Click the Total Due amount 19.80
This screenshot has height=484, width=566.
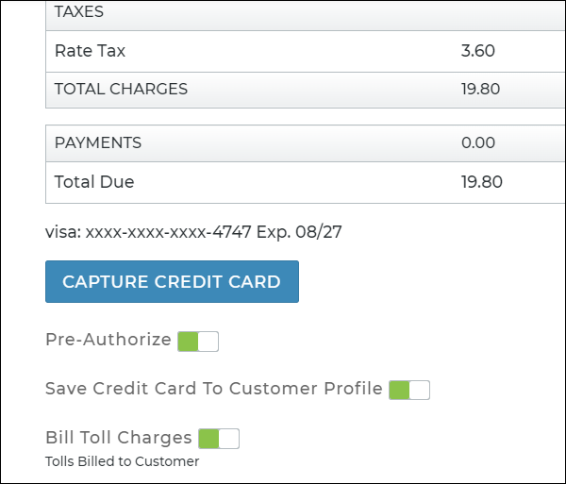tap(482, 182)
